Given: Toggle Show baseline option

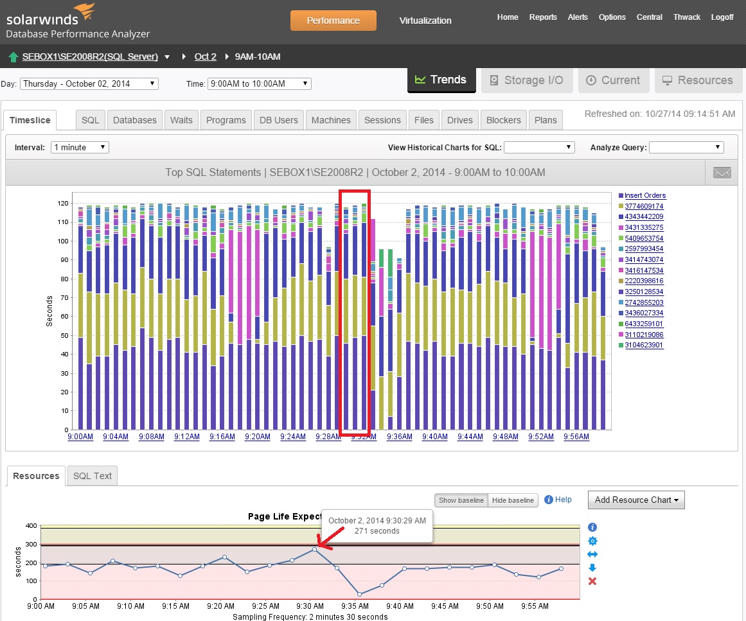Looking at the screenshot, I should [x=461, y=500].
